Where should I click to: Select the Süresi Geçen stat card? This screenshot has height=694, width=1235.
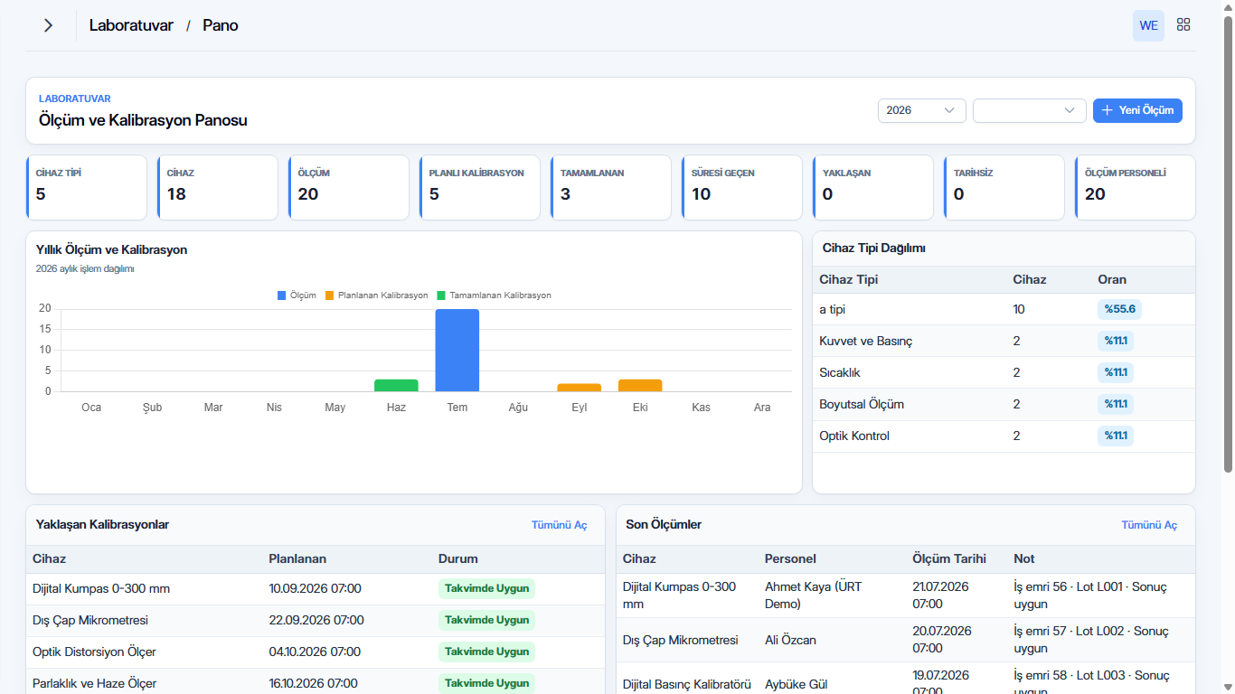(x=742, y=187)
